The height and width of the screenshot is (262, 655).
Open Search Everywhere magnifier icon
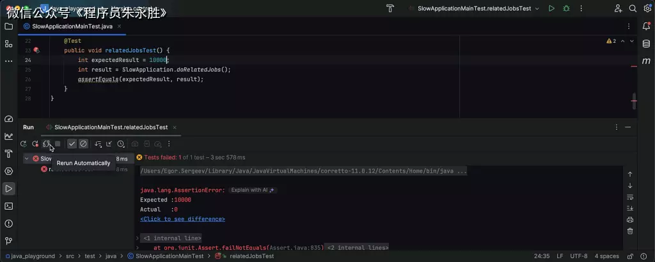click(633, 8)
